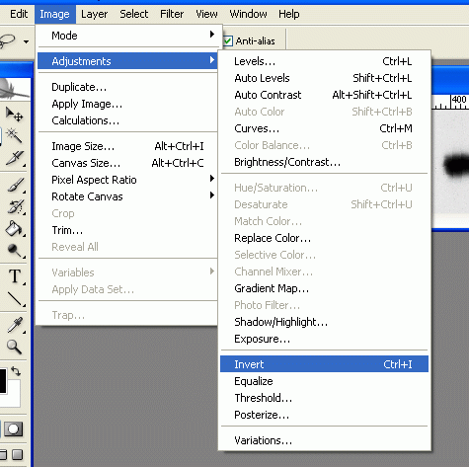Select the Type tool
The width and height of the screenshot is (469, 467).
tap(15, 275)
